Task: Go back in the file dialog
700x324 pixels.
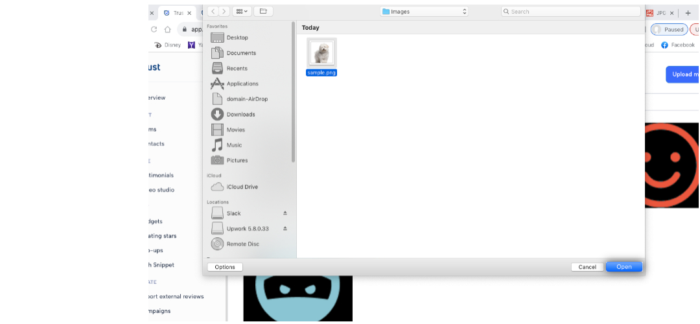Action: 213,11
